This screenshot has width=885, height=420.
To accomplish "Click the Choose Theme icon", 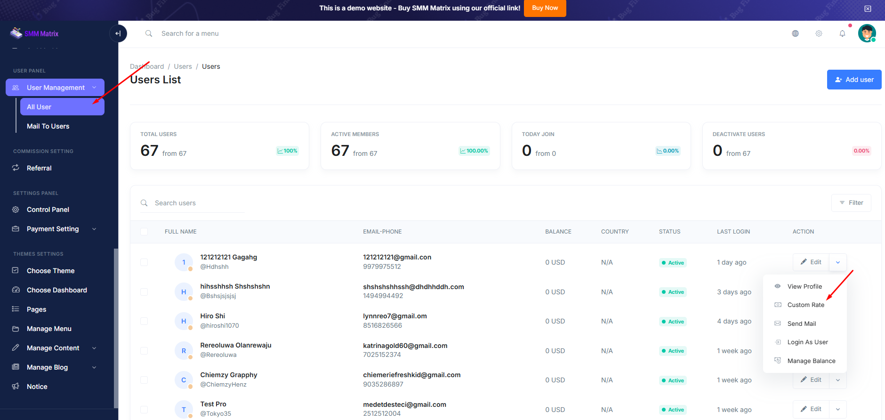I will point(16,271).
